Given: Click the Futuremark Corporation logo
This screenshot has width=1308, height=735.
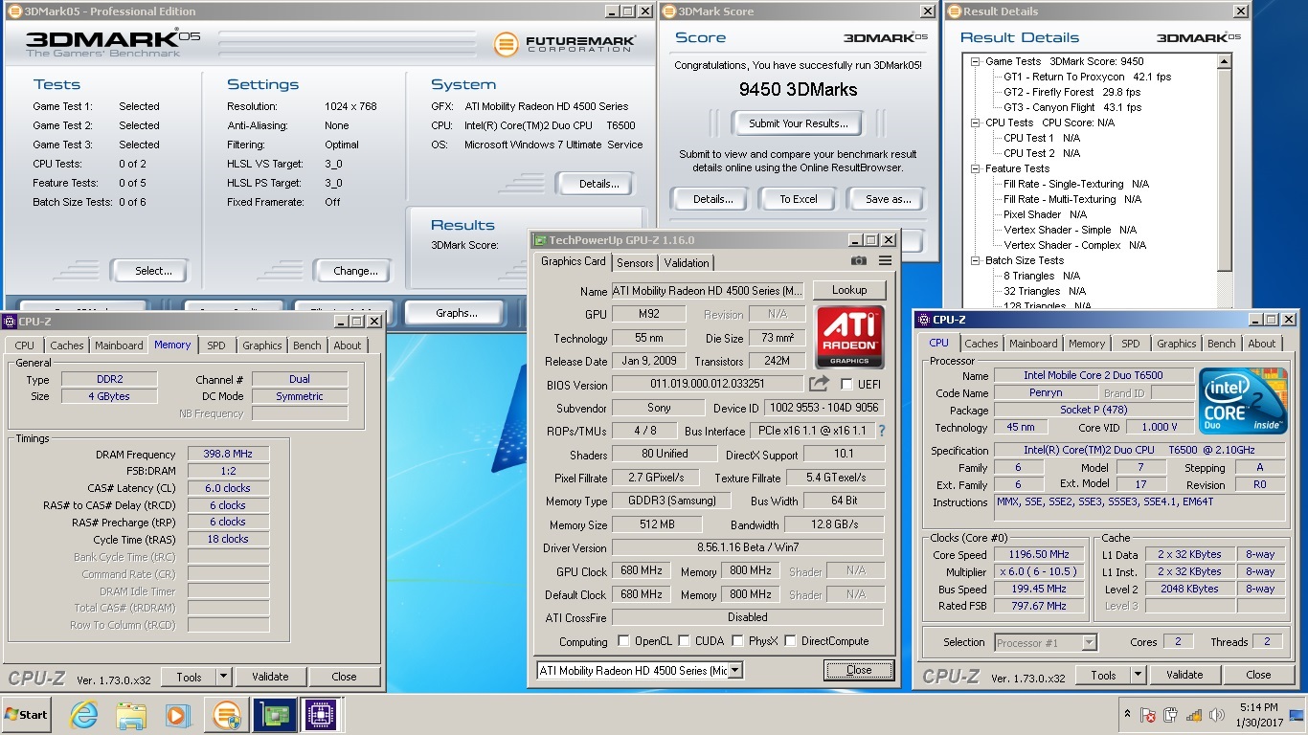Looking at the screenshot, I should pos(563,44).
